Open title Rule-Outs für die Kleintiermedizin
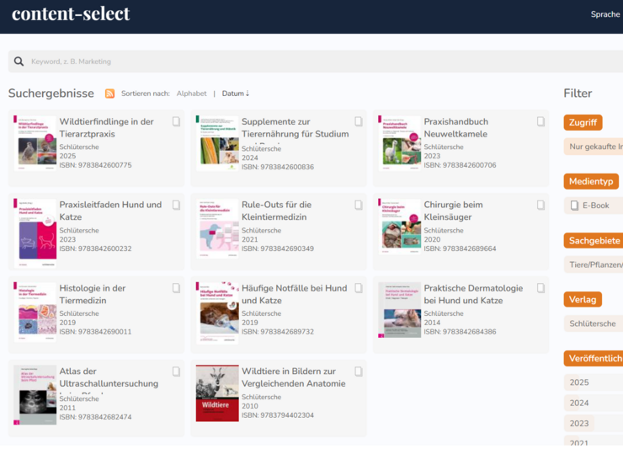Screen dimensions: 623x449 click(x=276, y=211)
